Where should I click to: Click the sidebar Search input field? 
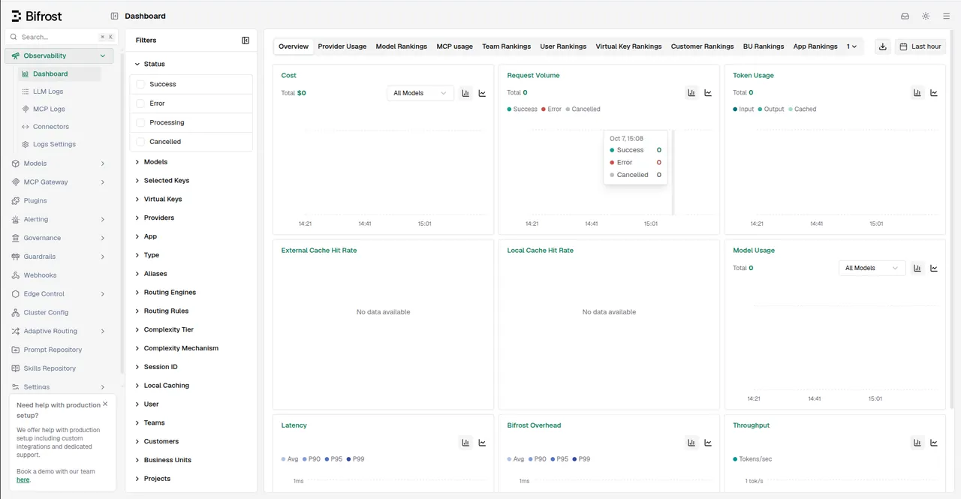(x=62, y=37)
